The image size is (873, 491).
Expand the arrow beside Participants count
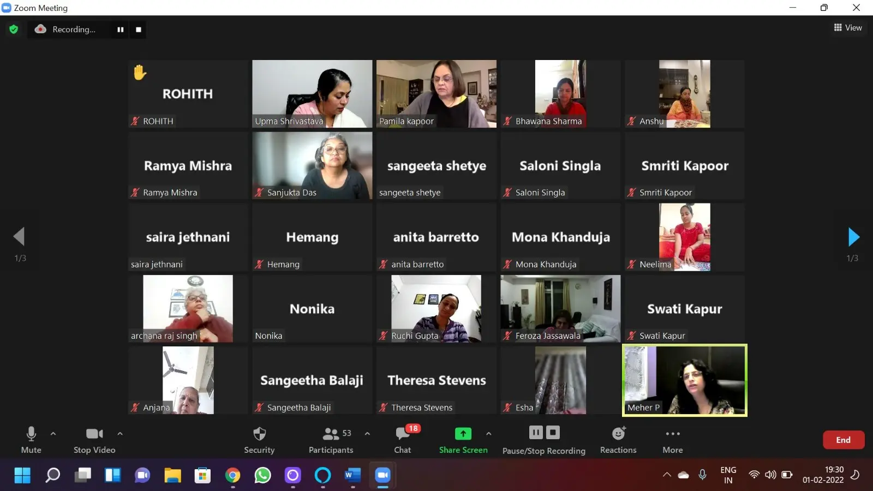(x=367, y=434)
